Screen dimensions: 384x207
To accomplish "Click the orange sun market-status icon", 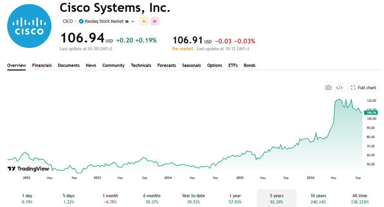I will [x=144, y=21].
